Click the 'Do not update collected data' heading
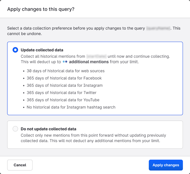The image size is (190, 174). click(x=48, y=129)
